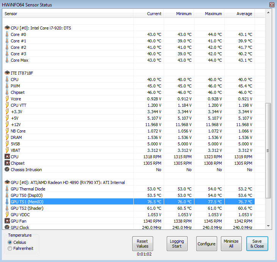Click the Reset Values button
This screenshot has width=277, height=262.
coord(142,244)
